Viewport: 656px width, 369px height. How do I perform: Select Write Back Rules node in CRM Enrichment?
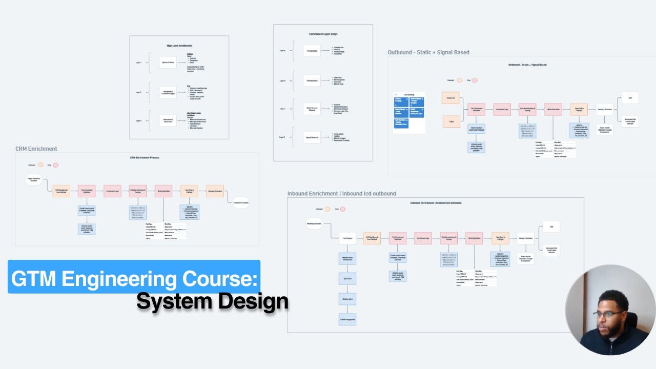tap(163, 191)
